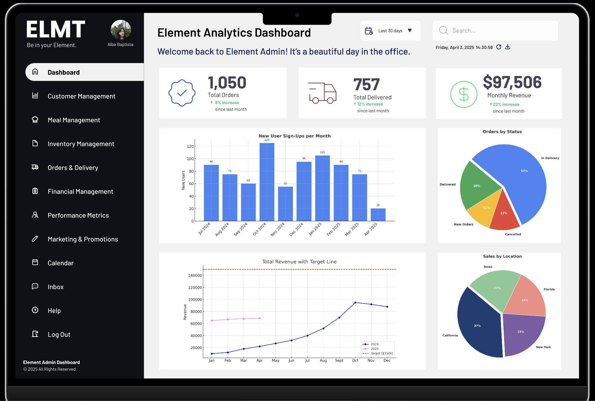Click the refresh icon beside the timestamp
The image size is (595, 401).
pos(499,47)
